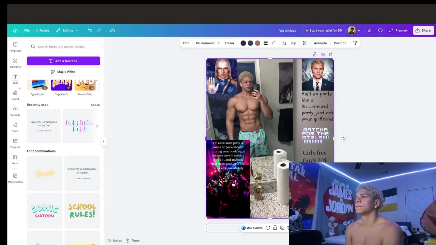Open Magic Media in the sidebar
This screenshot has height=245, width=436.
(x=15, y=178)
